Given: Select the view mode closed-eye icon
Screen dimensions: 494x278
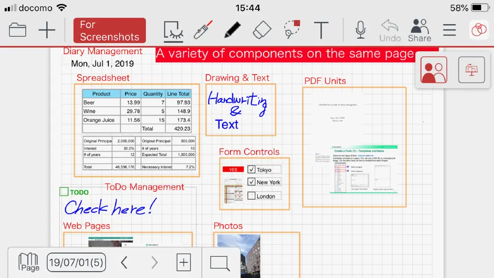Looking at the screenshot, I should 173,31.
